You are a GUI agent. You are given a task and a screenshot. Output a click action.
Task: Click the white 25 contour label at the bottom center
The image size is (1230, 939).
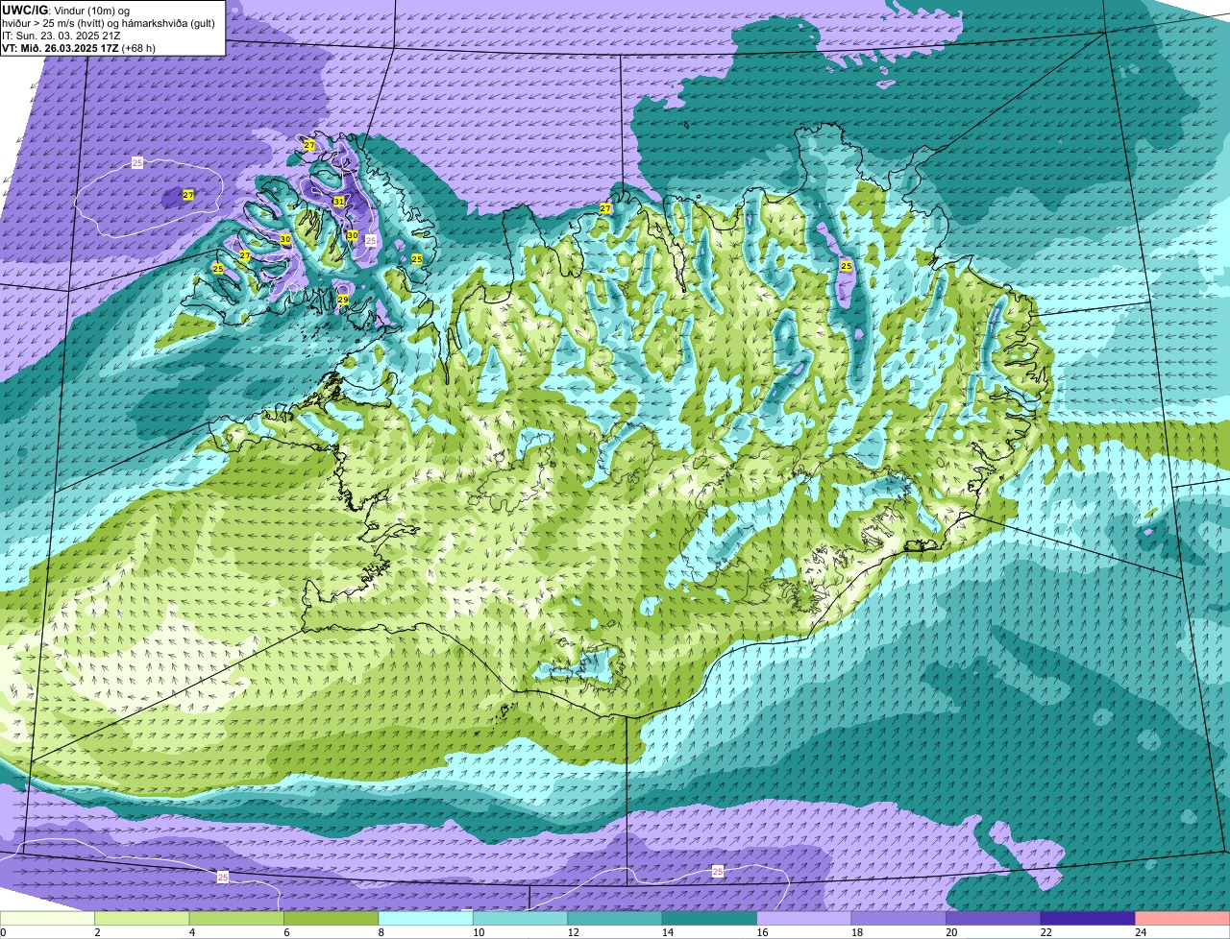718,871
